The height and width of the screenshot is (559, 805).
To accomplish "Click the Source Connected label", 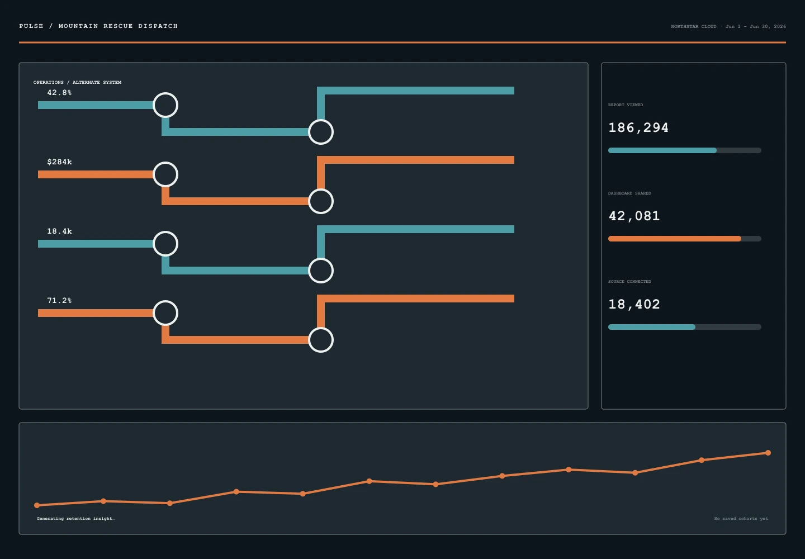I will pos(629,282).
